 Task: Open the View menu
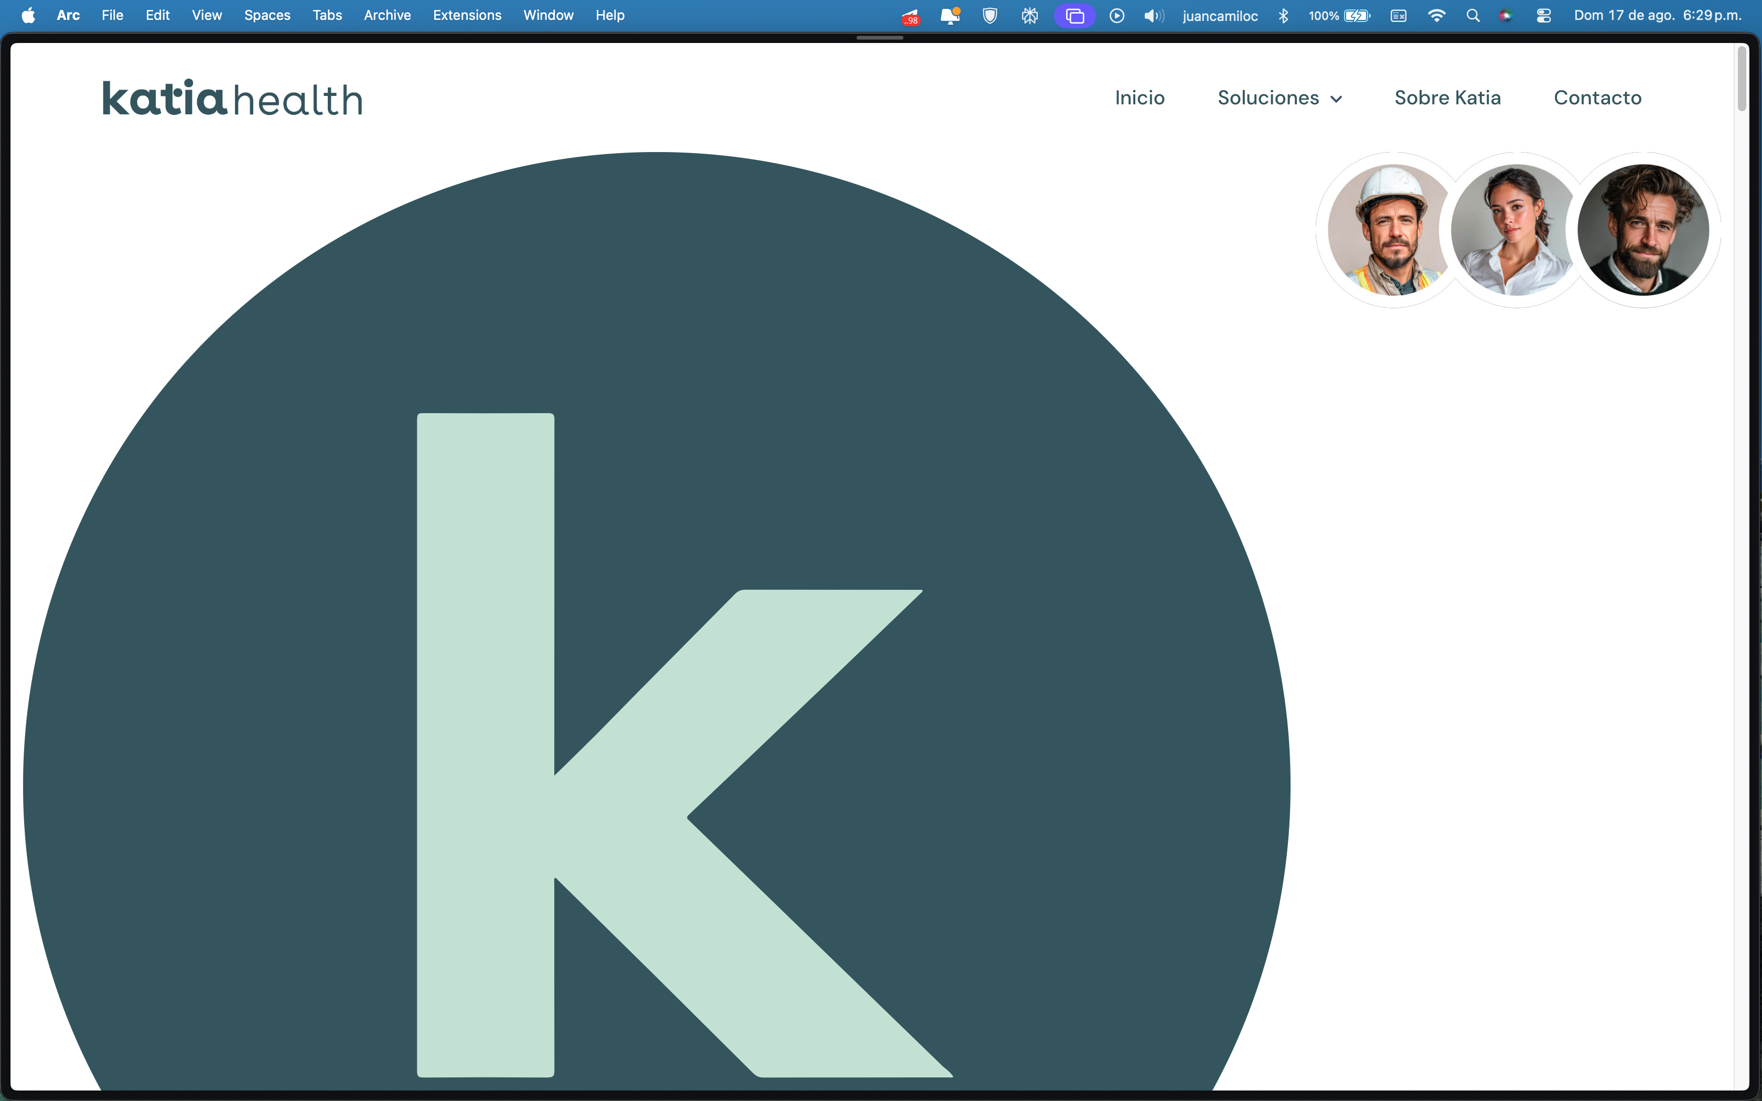pos(207,15)
